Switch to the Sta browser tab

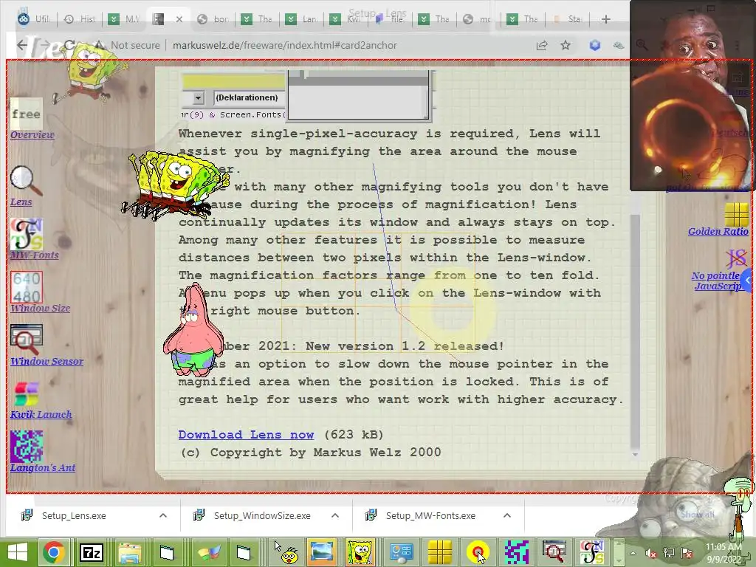pyautogui.click(x=568, y=18)
